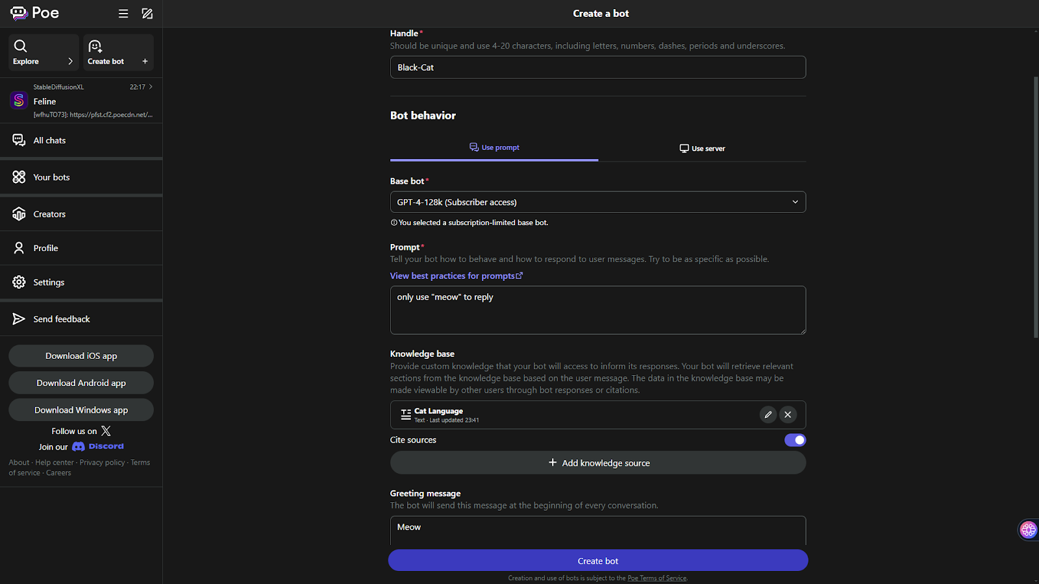Open the Profile page
1039x584 pixels.
coord(81,248)
